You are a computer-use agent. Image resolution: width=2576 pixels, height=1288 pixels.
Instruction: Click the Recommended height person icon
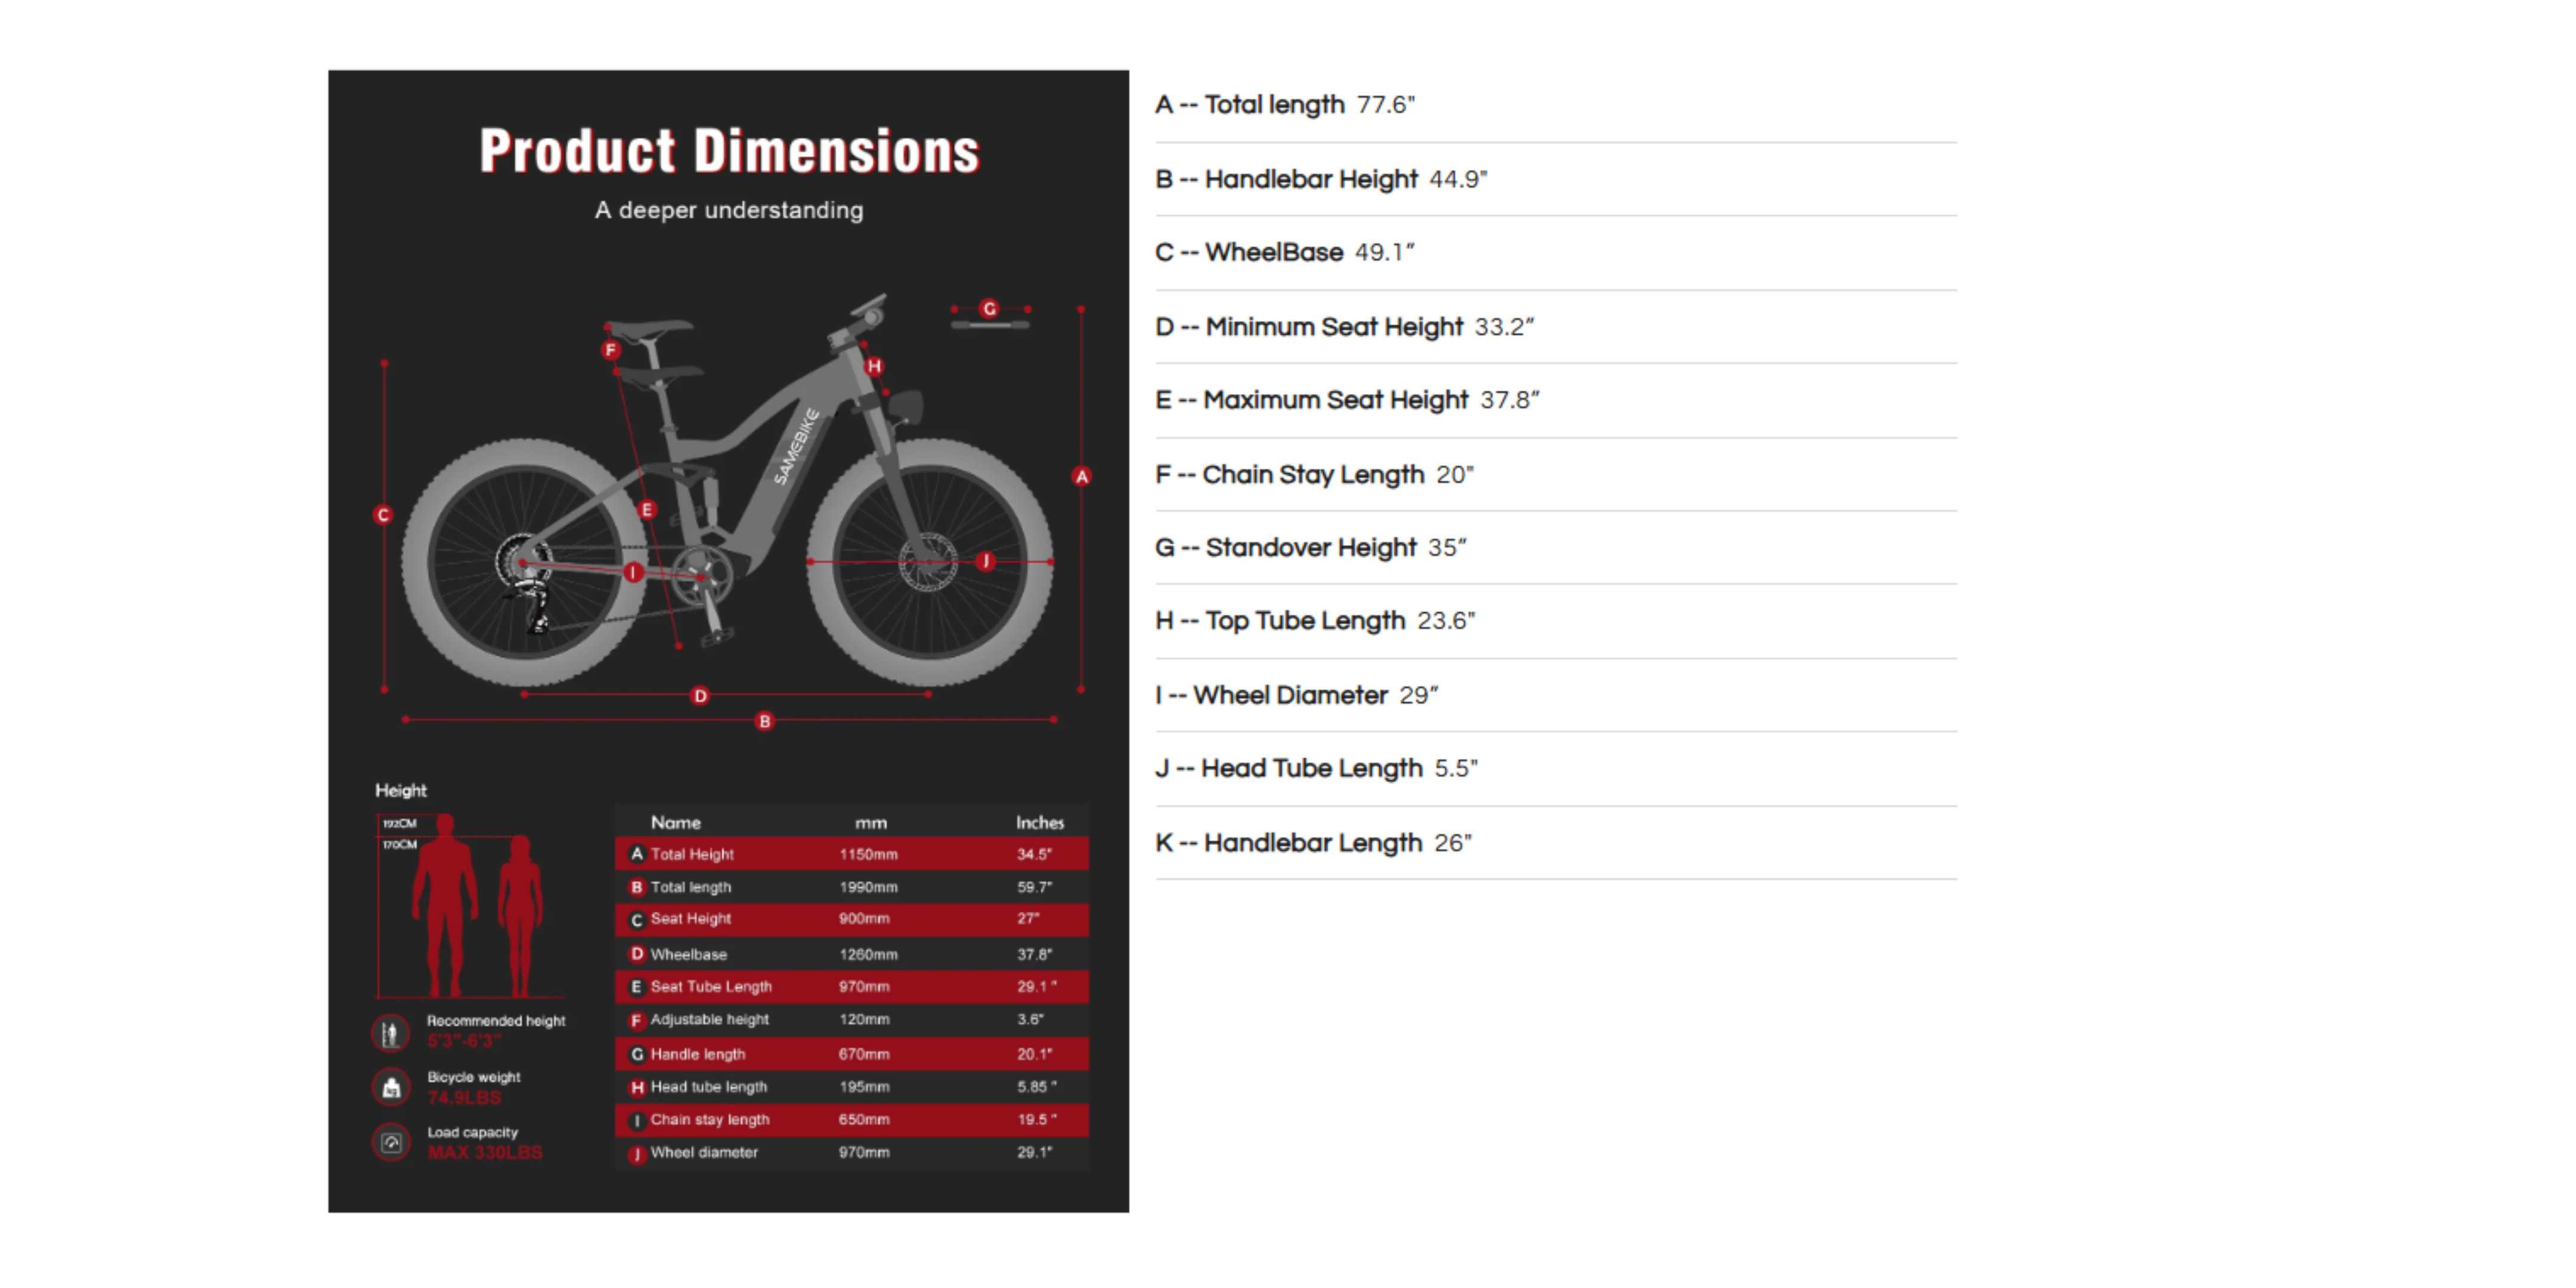coord(391,1032)
